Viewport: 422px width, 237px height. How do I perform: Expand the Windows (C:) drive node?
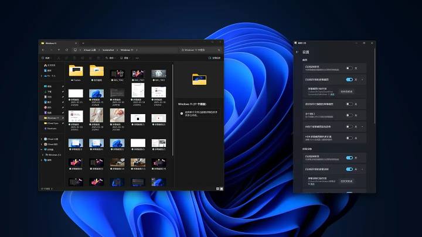43,154
